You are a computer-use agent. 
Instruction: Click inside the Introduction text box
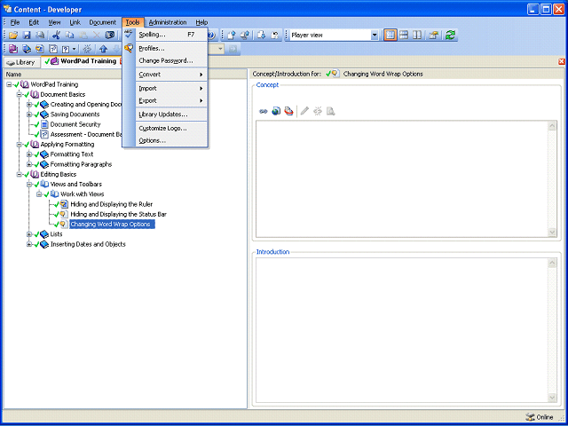(x=402, y=329)
